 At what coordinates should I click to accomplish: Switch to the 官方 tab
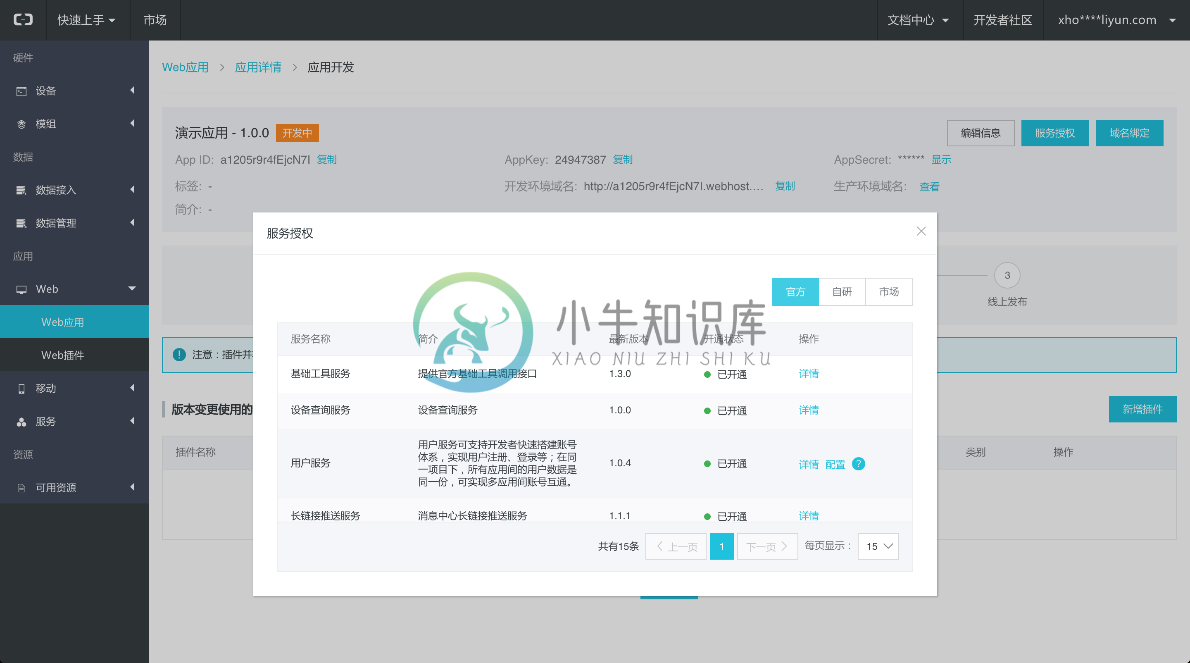(795, 292)
